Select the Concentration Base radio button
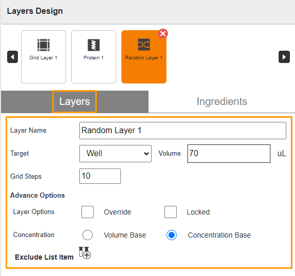The width and height of the screenshot is (295, 276). tap(172, 235)
